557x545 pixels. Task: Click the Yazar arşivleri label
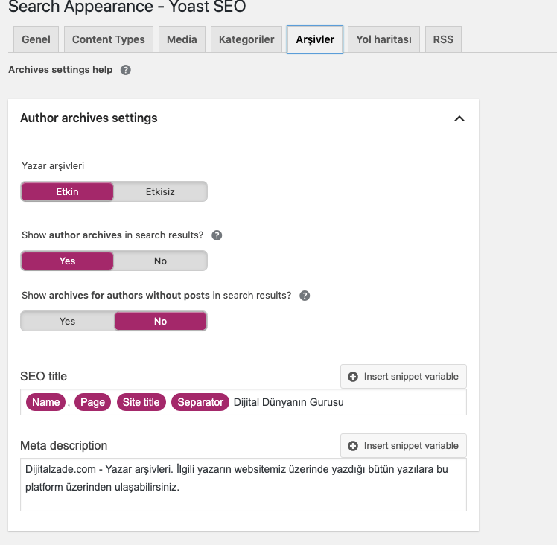click(53, 165)
